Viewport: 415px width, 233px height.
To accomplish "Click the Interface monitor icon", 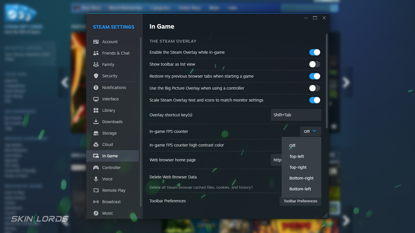I will pos(96,99).
